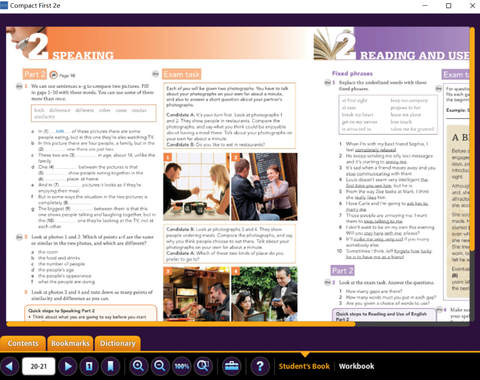Show answer key for Fixed phrases exercise 1
This screenshot has width=480, height=380.
tap(327, 83)
